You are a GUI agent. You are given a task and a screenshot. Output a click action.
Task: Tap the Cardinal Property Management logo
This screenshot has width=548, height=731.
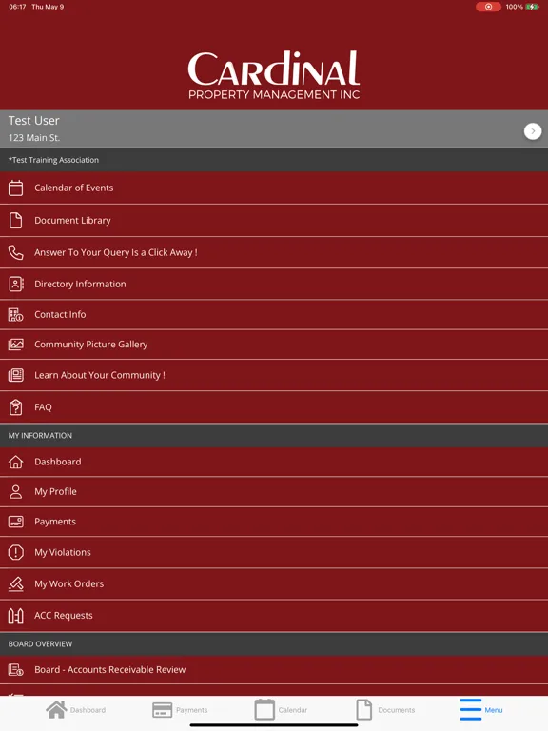click(274, 75)
